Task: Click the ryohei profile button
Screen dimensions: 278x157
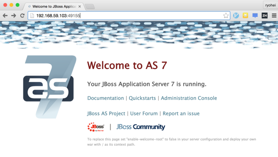Action: point(270,5)
